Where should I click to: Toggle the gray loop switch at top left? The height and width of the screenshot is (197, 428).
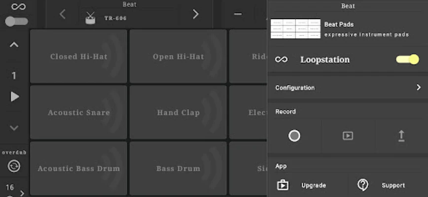pos(16,22)
